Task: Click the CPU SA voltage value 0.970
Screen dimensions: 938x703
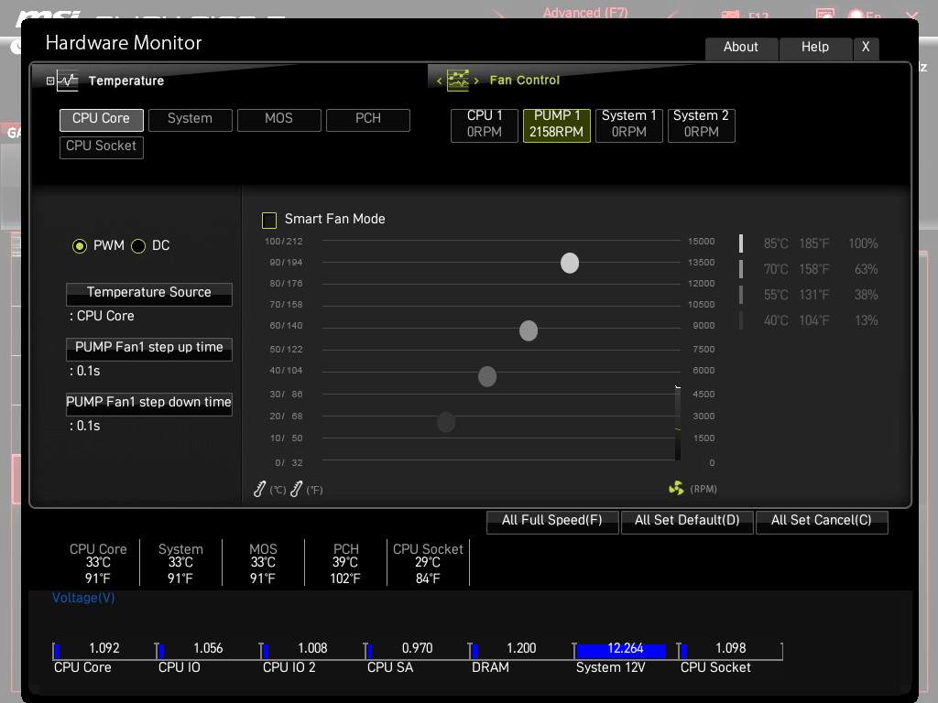Action: pyautogui.click(x=417, y=649)
